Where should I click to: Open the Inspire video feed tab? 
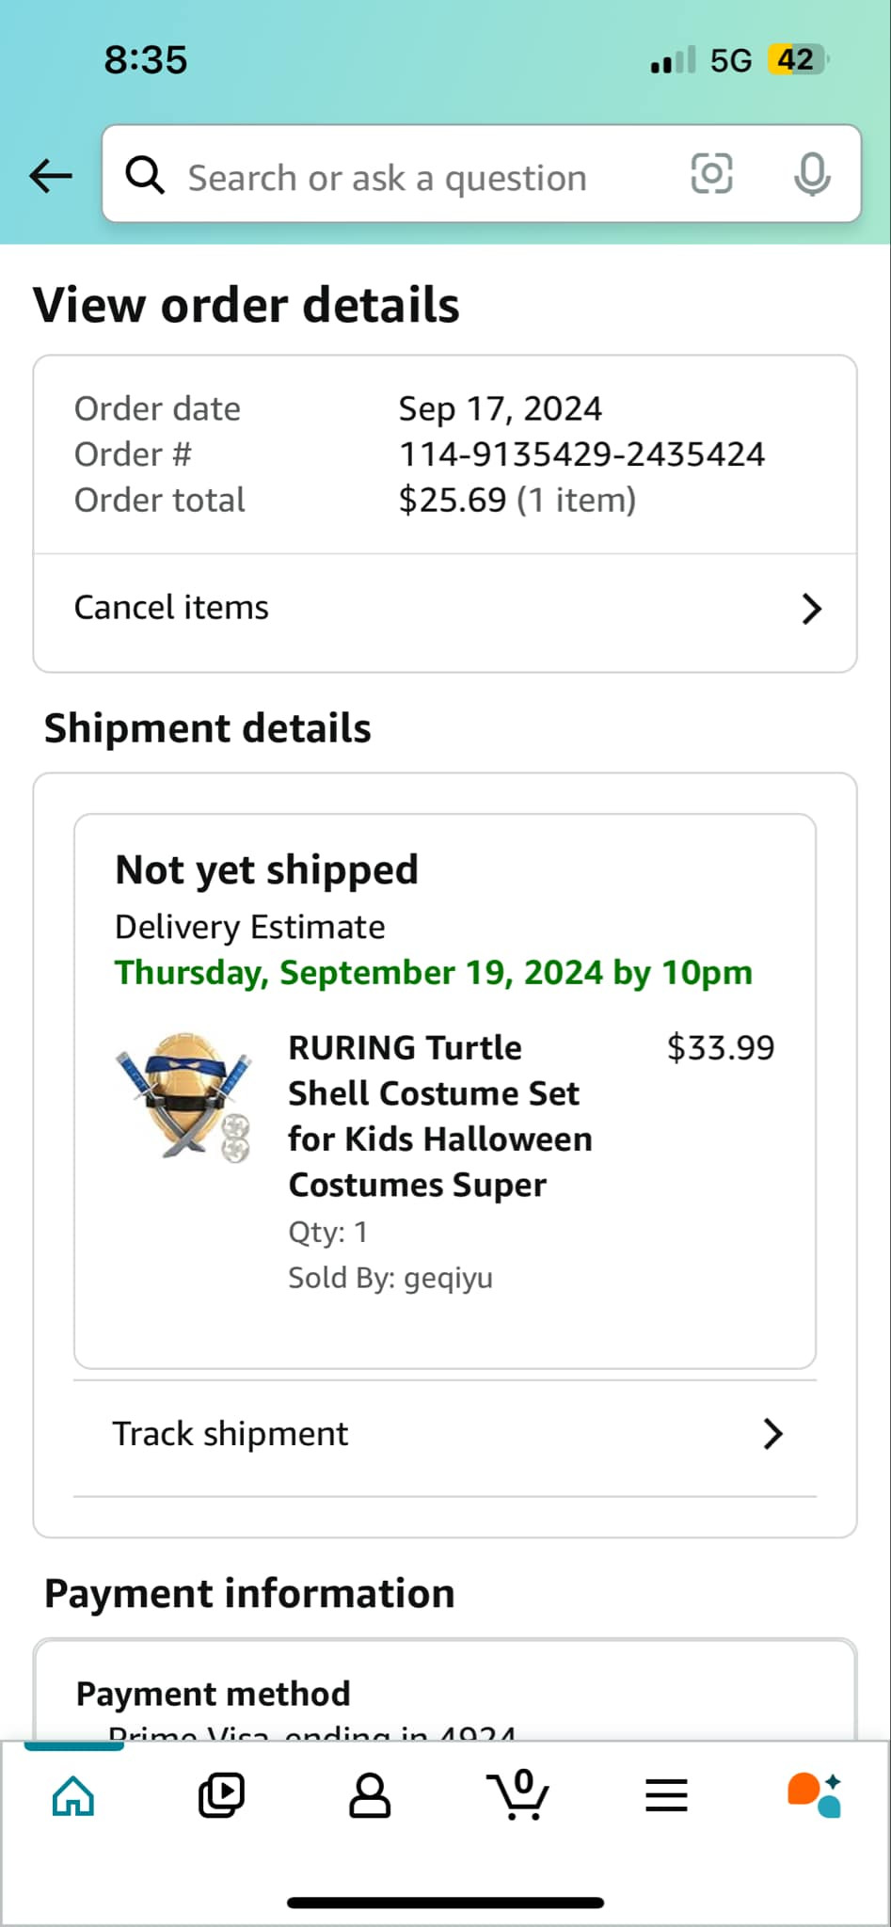click(x=221, y=1795)
